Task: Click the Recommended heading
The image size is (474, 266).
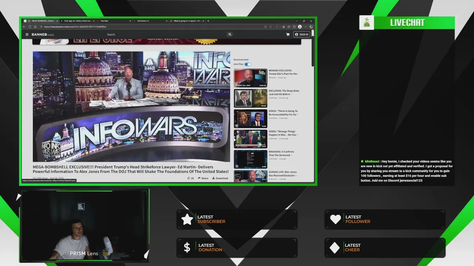Action: pyautogui.click(x=241, y=59)
